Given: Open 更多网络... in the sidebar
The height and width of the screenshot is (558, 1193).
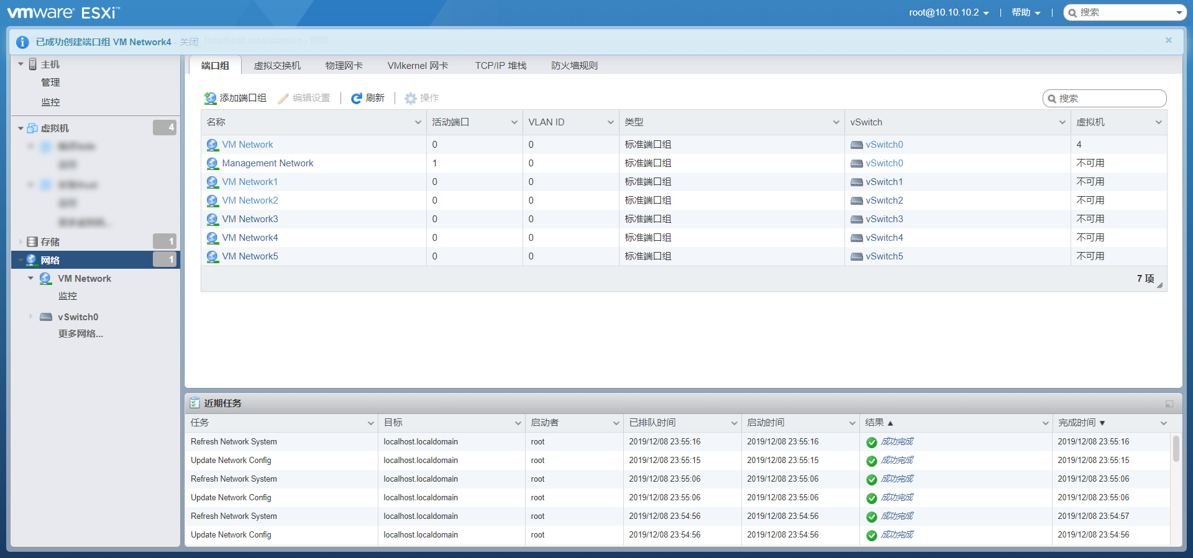Looking at the screenshot, I should click(81, 334).
